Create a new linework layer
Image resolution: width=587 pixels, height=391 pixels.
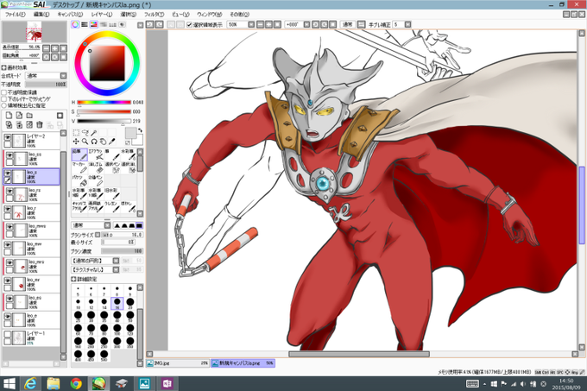(19, 116)
